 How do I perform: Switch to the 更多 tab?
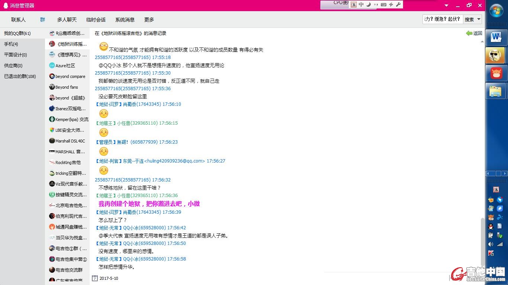(149, 20)
